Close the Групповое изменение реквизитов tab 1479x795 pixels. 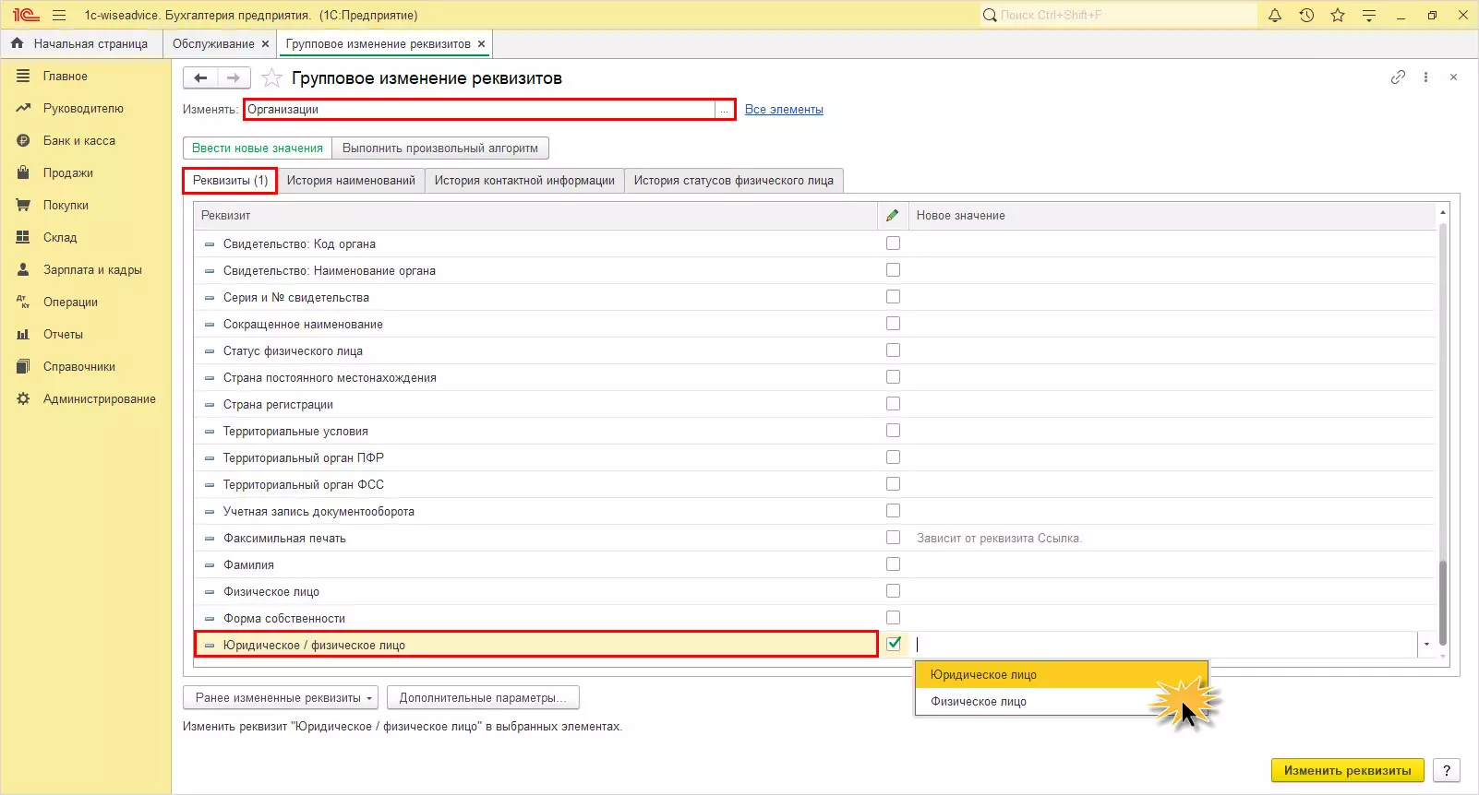(x=481, y=44)
